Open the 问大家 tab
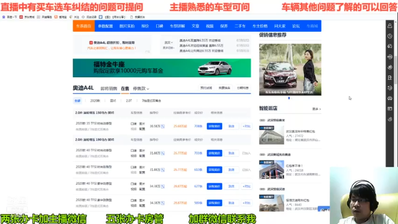The height and width of the screenshot is (224, 398). coord(280,26)
